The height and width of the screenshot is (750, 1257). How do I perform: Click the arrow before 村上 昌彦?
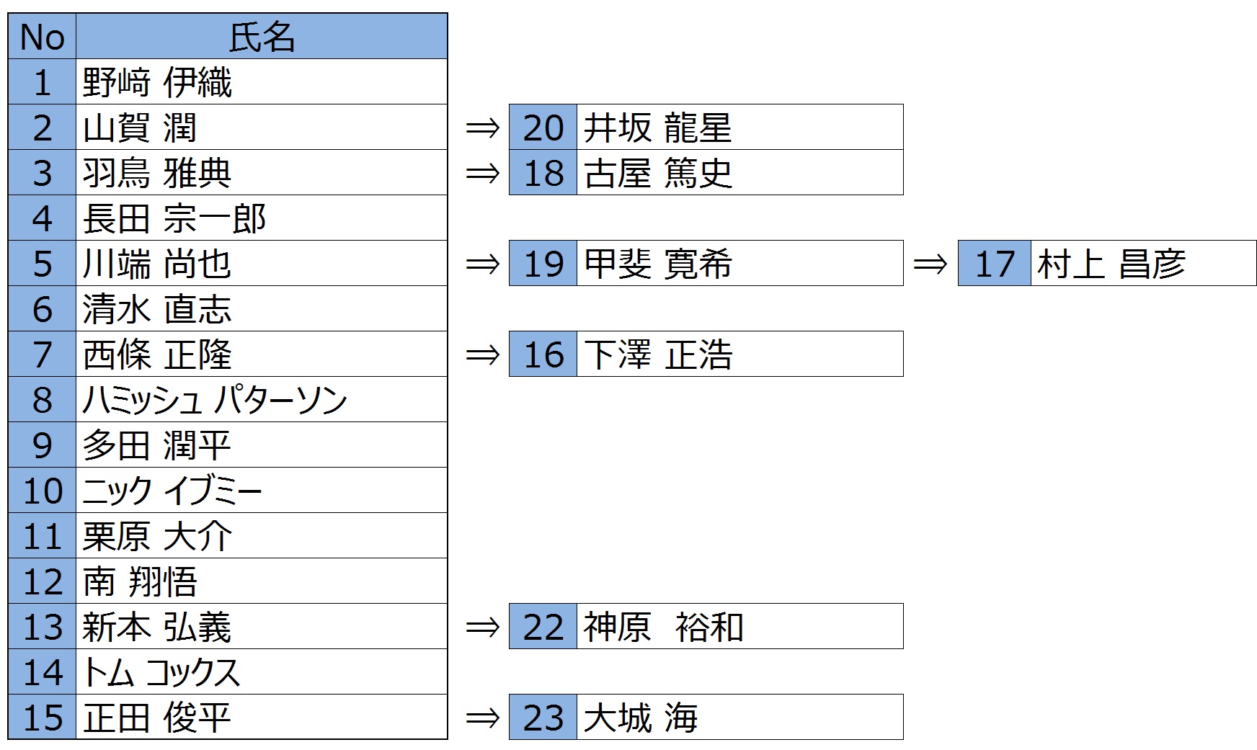930,264
